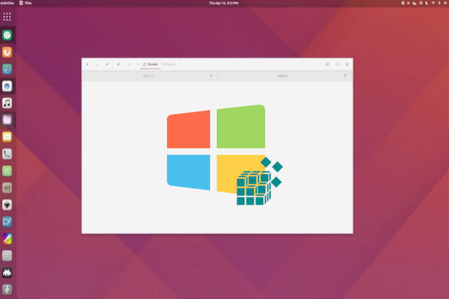Open the USB device icon in dock
Screen dimensions: 449x299
(7, 289)
